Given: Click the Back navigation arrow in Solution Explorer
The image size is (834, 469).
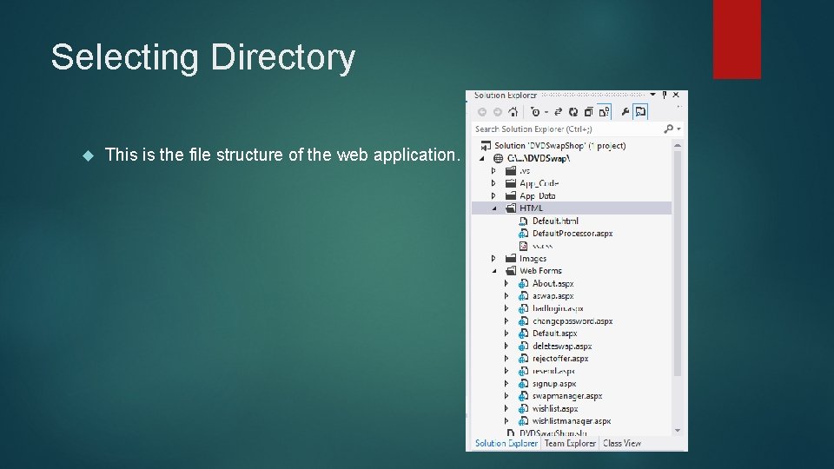Looking at the screenshot, I should point(482,112).
